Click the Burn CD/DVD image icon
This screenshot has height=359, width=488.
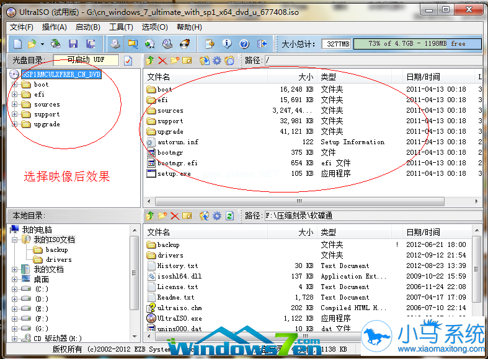pos(185,44)
